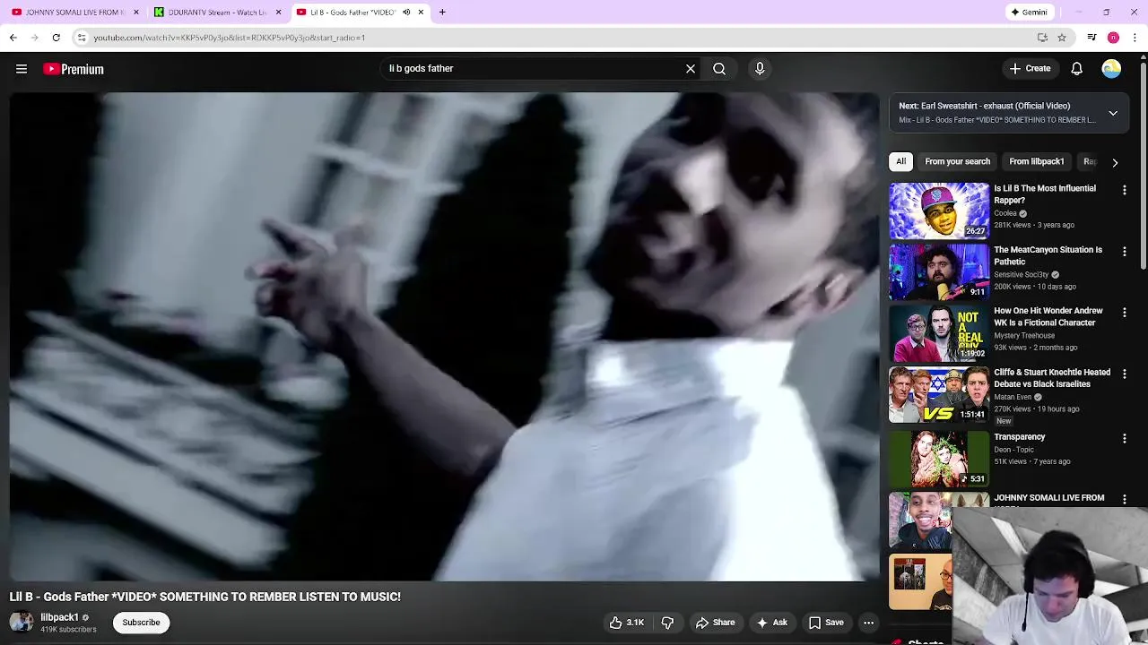More options for Transparency video
The height and width of the screenshot is (645, 1148).
tap(1125, 438)
